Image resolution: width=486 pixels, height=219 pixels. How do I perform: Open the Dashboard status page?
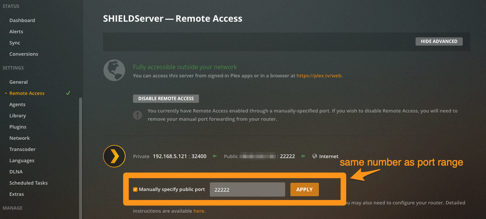click(22, 20)
